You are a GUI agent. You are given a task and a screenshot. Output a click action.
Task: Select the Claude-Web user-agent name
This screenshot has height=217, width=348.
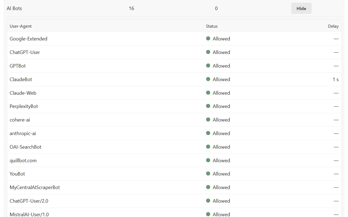[x=23, y=93]
